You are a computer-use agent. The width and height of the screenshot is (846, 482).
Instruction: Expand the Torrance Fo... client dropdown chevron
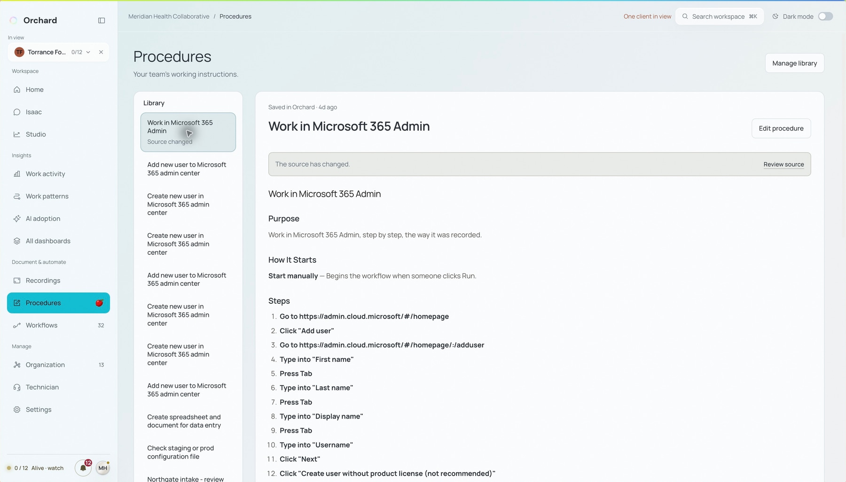click(x=88, y=52)
